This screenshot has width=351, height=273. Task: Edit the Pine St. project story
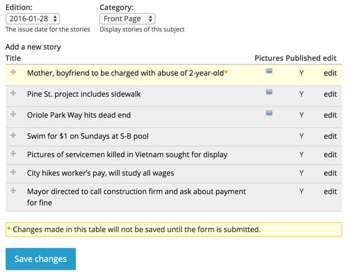click(330, 94)
